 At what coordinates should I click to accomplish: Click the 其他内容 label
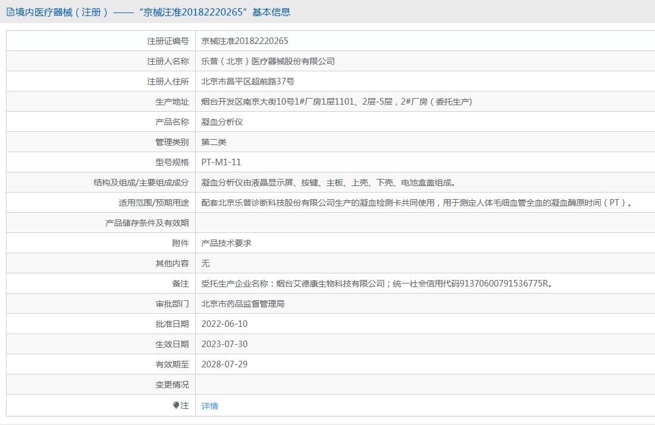click(172, 263)
